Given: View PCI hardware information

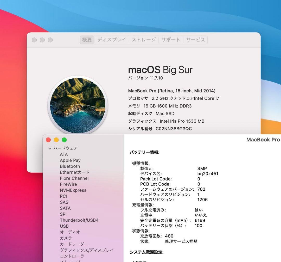Looking at the screenshot, I should coord(63,196).
